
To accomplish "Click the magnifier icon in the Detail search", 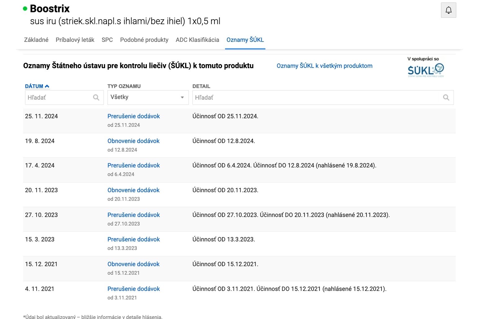I will click(446, 98).
